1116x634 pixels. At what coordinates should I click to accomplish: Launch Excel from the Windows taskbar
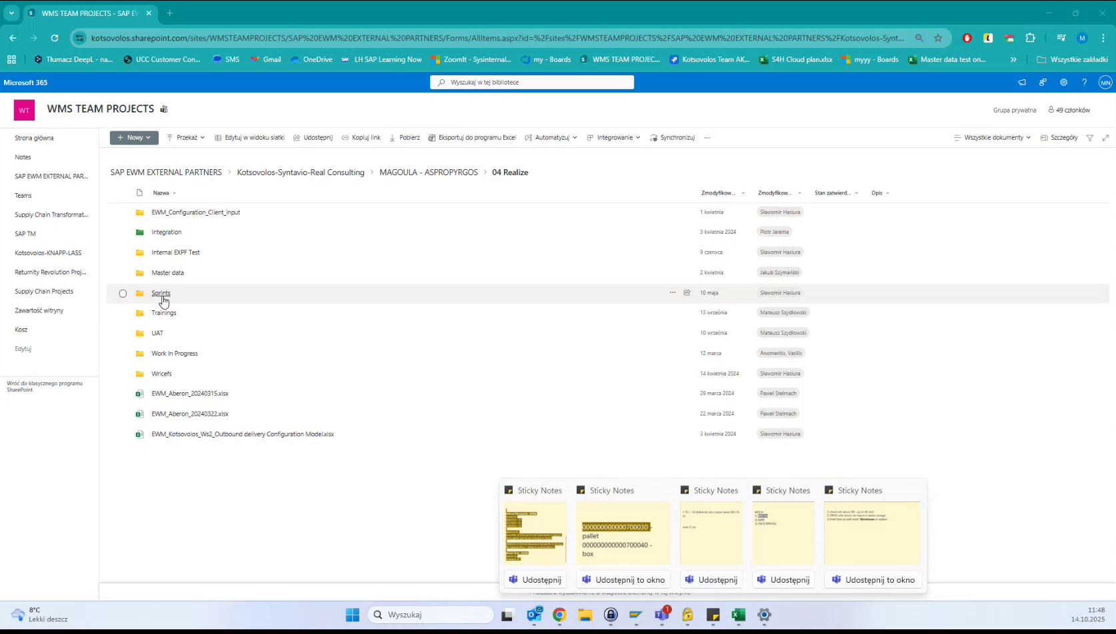click(x=738, y=615)
